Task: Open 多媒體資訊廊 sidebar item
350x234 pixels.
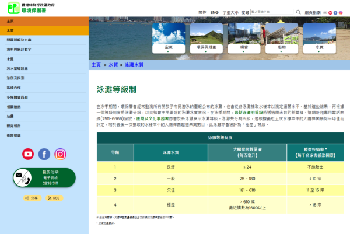Action: 44,97
